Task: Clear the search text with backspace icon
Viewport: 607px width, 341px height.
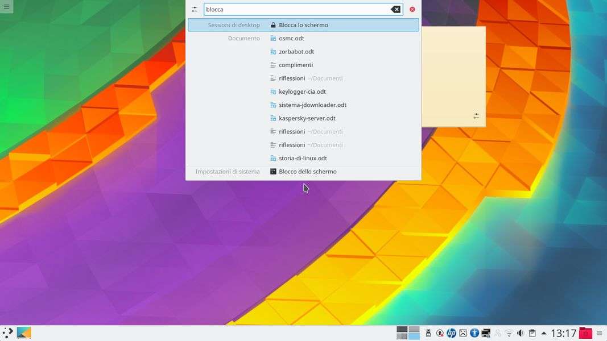Action: pyautogui.click(x=395, y=10)
